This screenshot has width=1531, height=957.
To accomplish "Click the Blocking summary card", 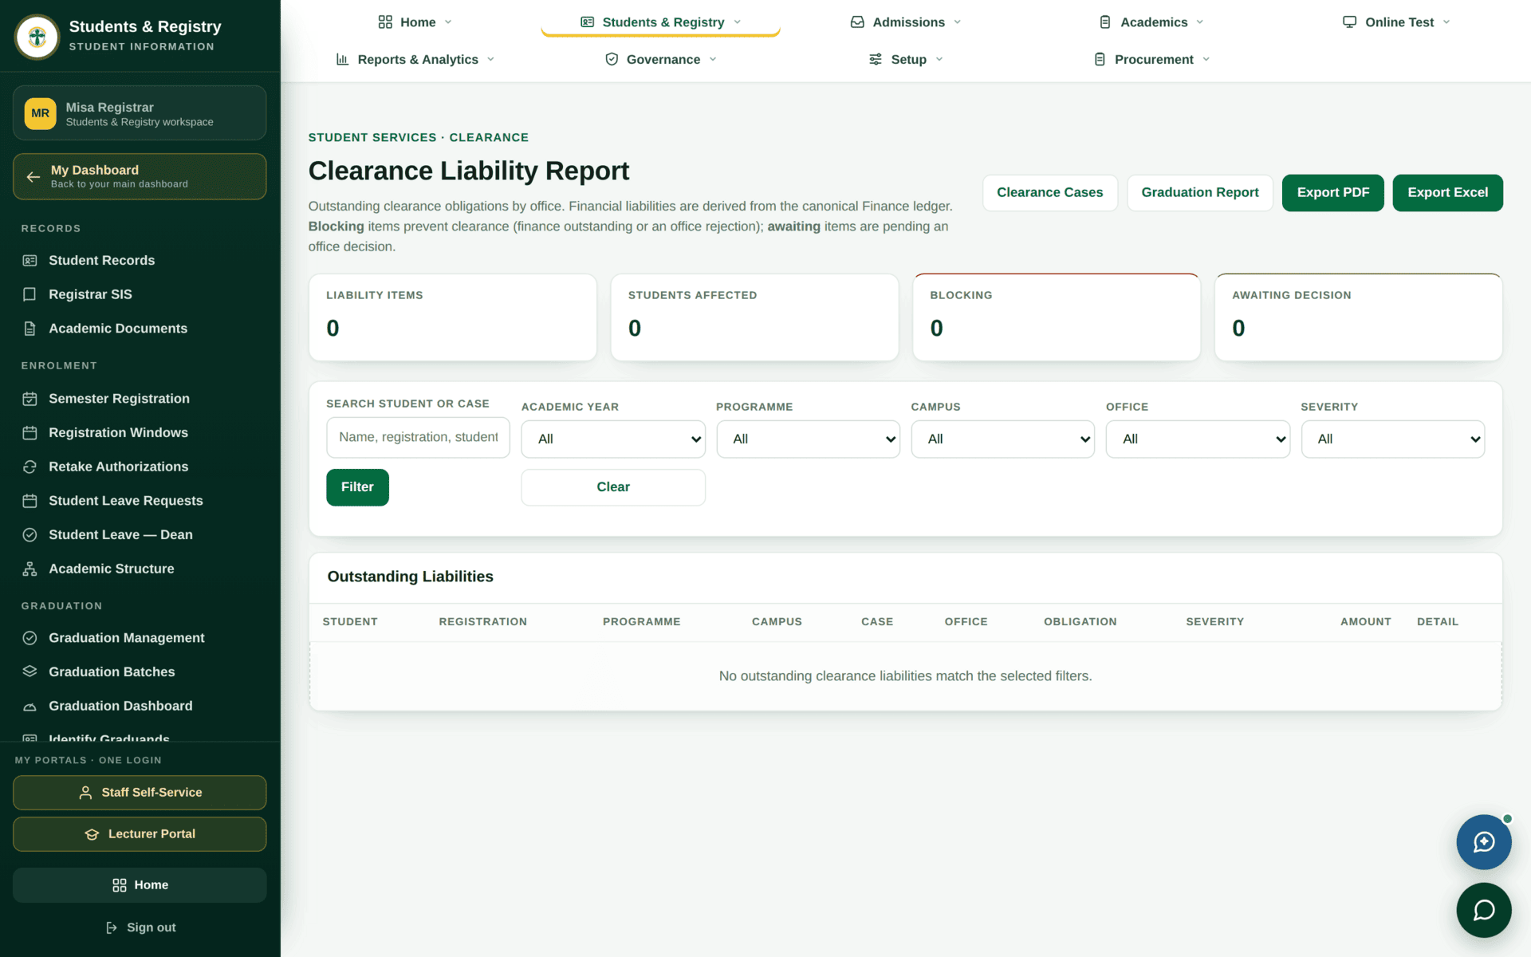I will point(1057,317).
